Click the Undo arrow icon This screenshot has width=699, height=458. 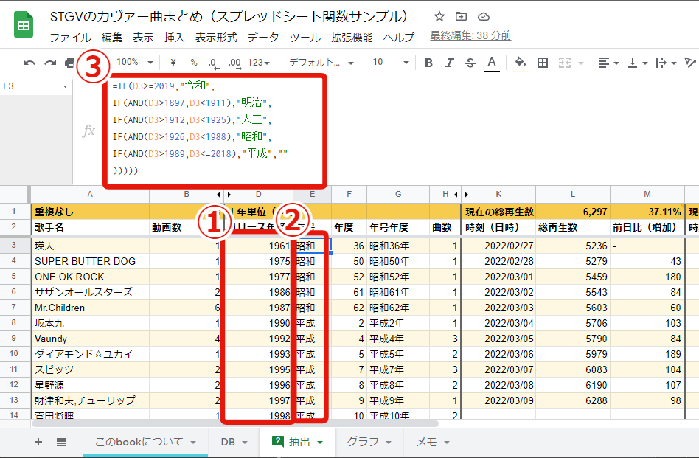[29, 63]
